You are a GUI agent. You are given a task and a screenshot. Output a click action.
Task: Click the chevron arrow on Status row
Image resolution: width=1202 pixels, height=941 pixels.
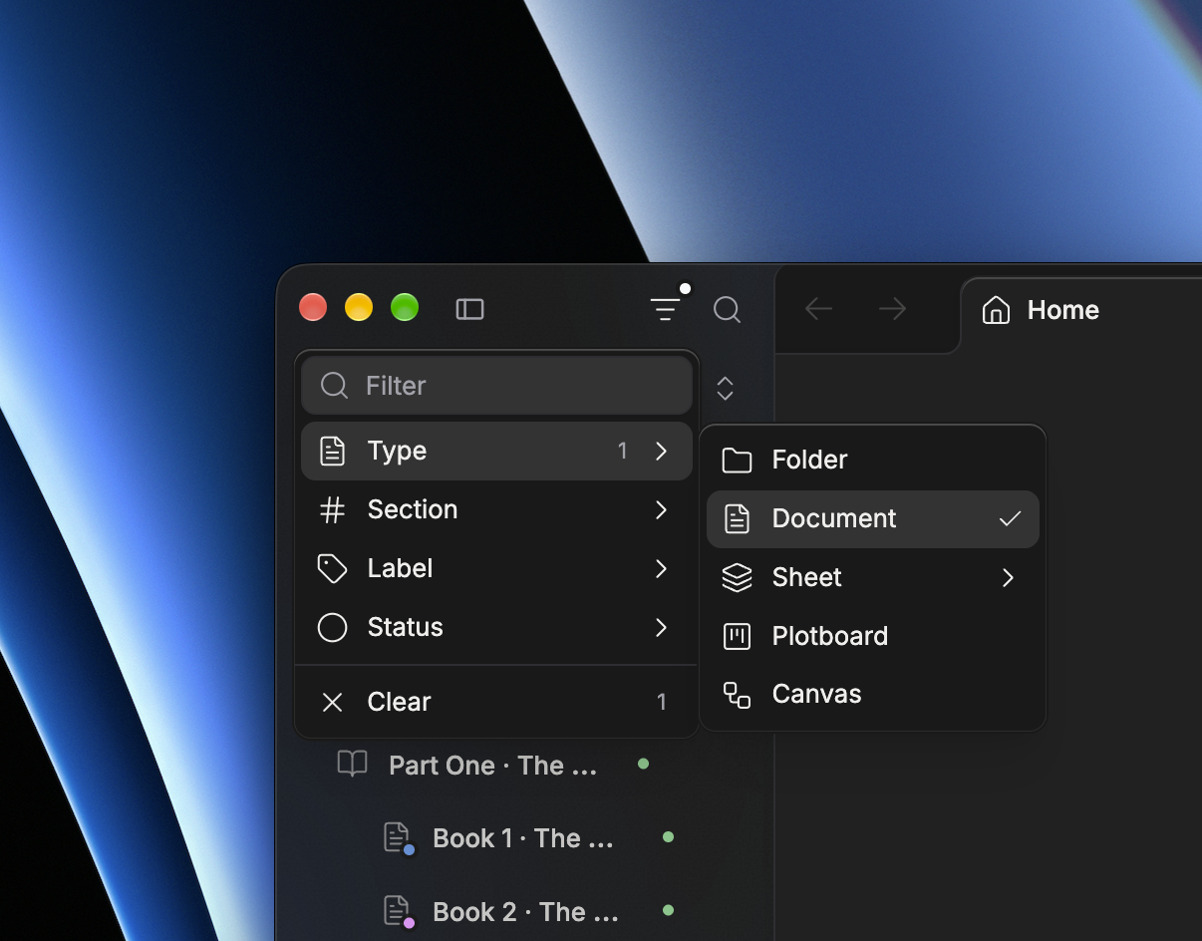tap(661, 627)
